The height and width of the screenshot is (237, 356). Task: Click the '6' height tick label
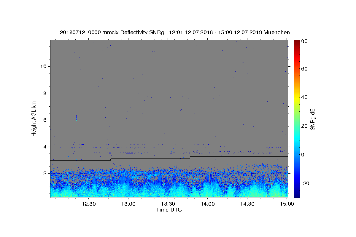point(44,120)
